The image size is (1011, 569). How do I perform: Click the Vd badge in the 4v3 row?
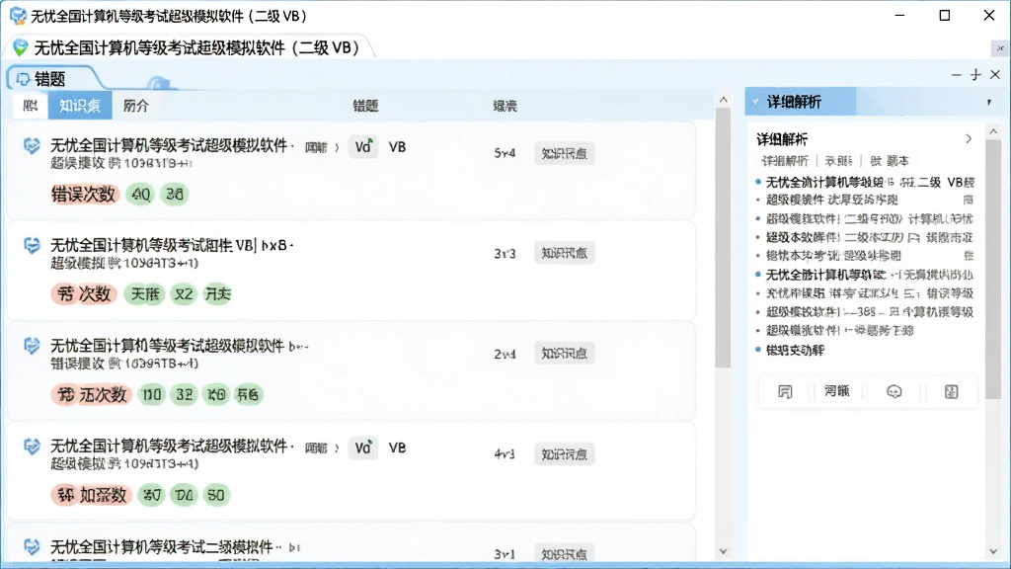coord(363,447)
